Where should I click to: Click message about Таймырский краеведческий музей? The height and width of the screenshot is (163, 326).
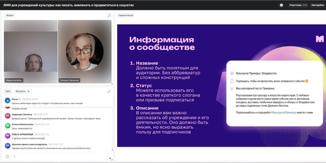click(57, 118)
